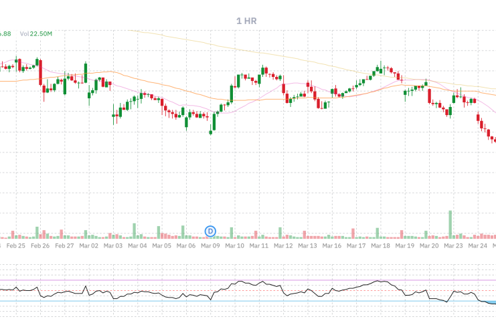Click the peak green candle above Mar 18
Screen dimensions: 496x325
pyautogui.click(x=380, y=67)
